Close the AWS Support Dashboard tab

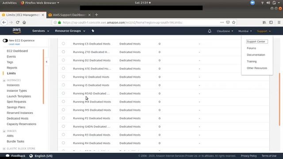pyautogui.click(x=89, y=15)
